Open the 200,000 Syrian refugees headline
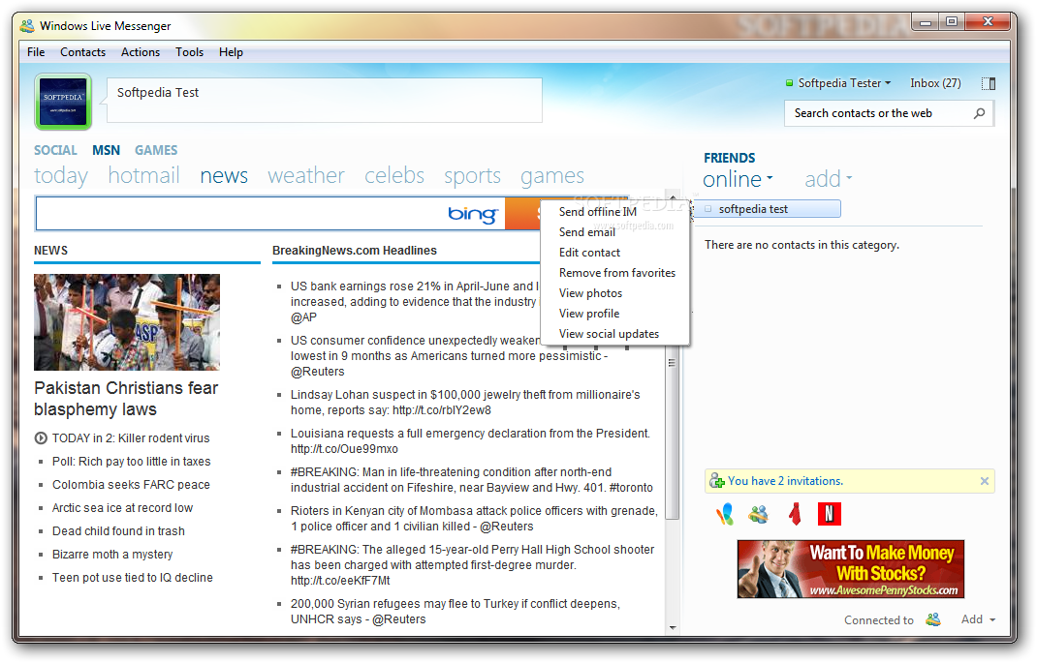The width and height of the screenshot is (1037, 663). (455, 612)
